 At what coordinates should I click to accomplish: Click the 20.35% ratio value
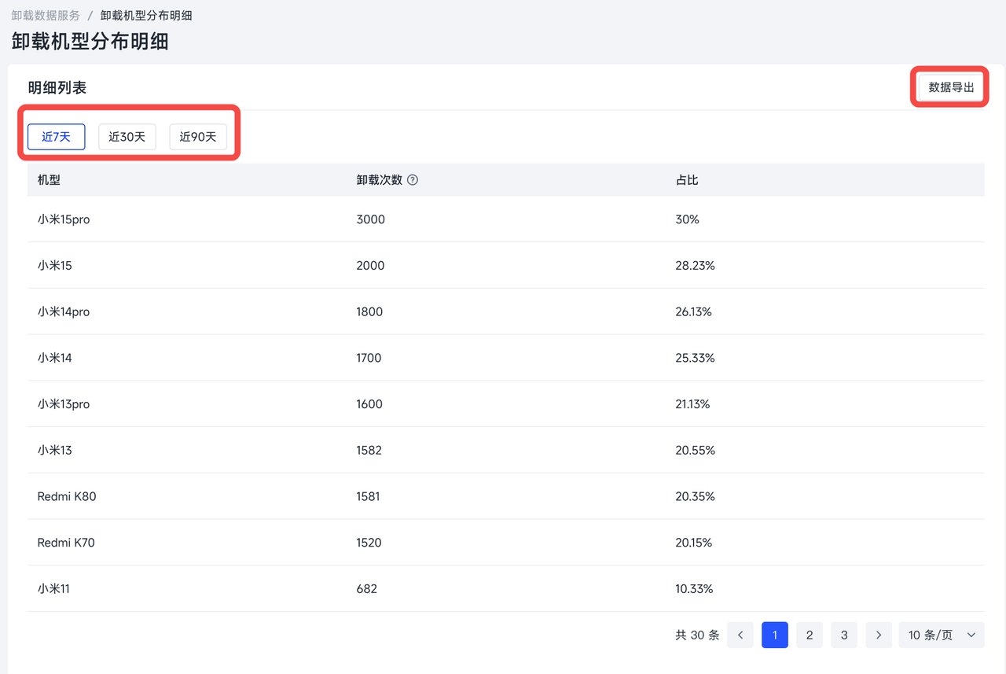point(696,496)
